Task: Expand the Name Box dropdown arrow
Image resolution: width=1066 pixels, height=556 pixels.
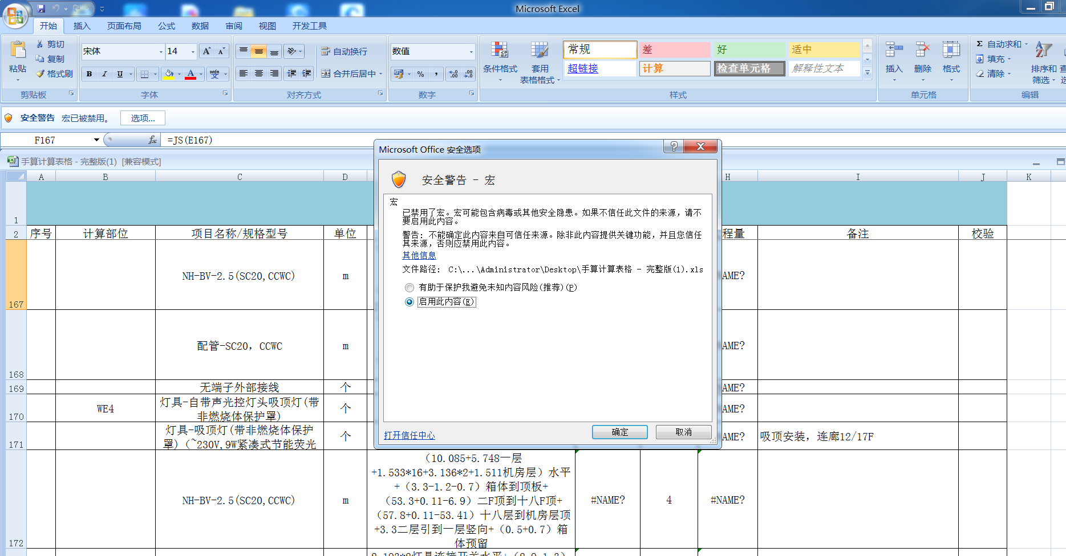Action: 96,140
